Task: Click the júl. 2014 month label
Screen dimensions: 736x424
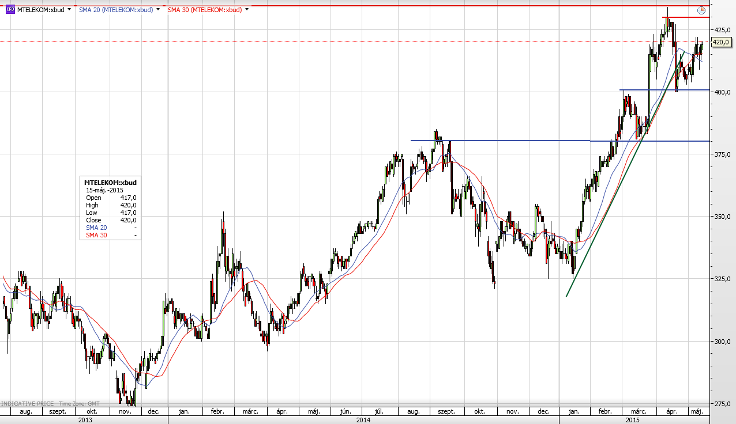Action: point(380,412)
